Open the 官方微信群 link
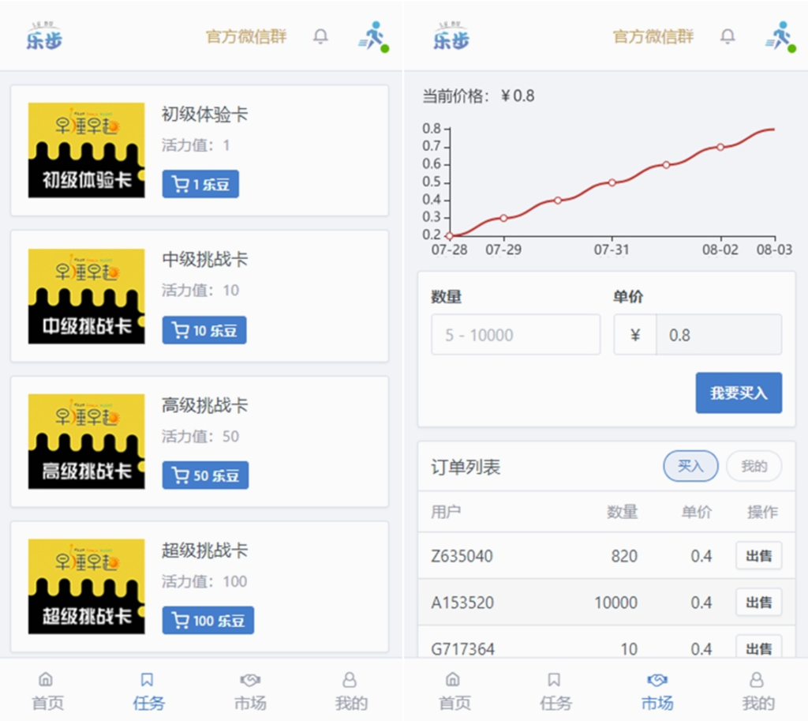This screenshot has width=808, height=721. pos(245,36)
